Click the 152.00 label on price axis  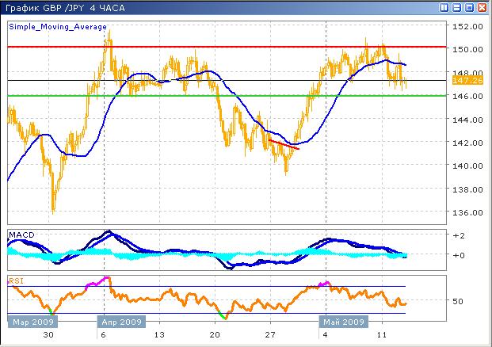click(x=462, y=26)
